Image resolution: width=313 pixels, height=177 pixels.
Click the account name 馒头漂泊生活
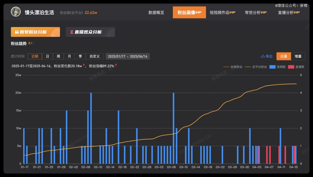click(x=39, y=12)
